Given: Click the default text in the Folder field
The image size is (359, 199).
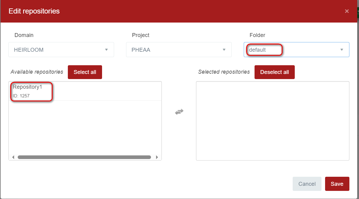Looking at the screenshot, I should click(258, 50).
